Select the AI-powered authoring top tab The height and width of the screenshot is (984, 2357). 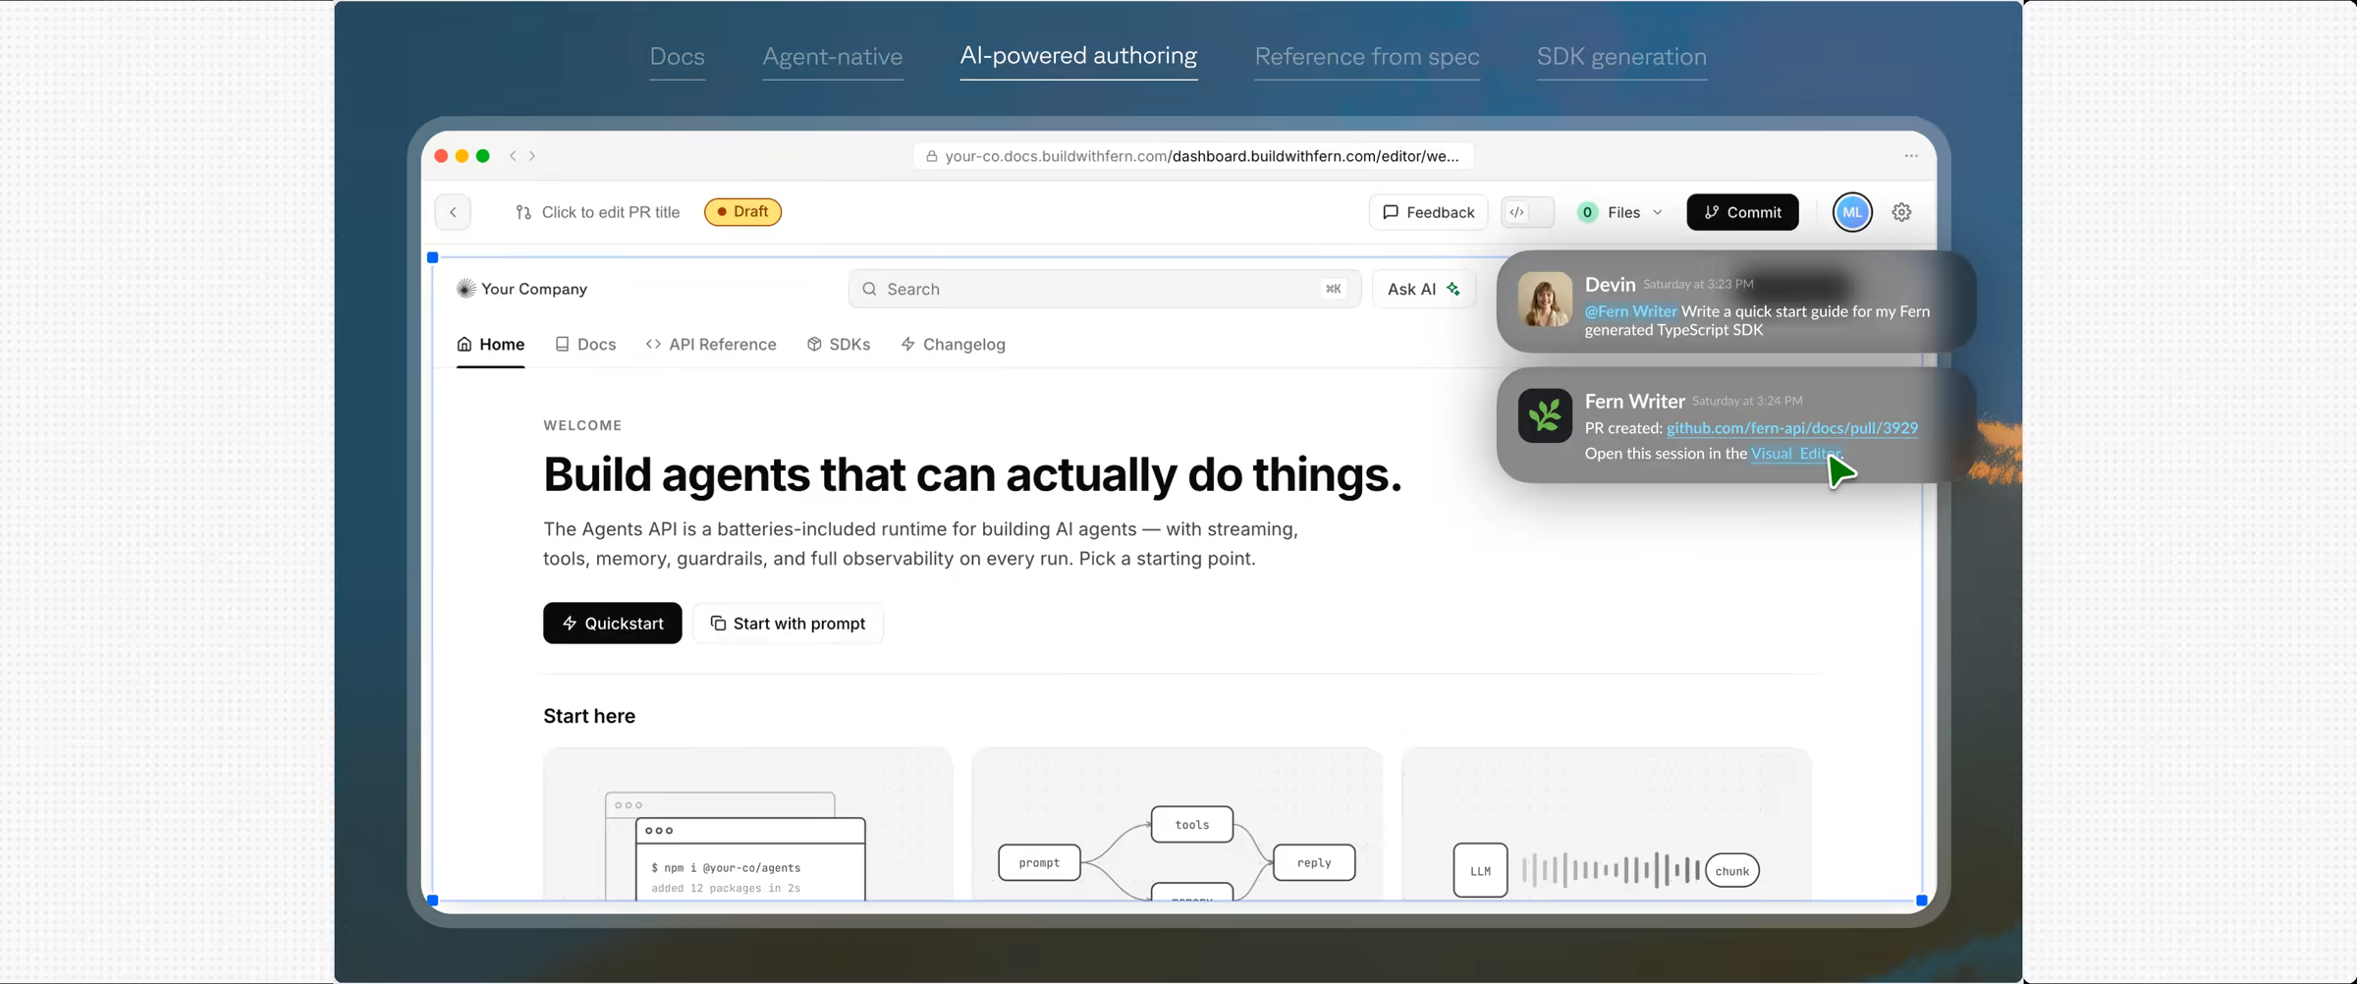point(1078,56)
